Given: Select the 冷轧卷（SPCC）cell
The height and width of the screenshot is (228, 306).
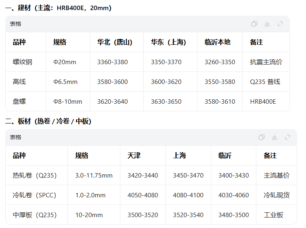Looking at the screenshot, I should click(34, 195).
